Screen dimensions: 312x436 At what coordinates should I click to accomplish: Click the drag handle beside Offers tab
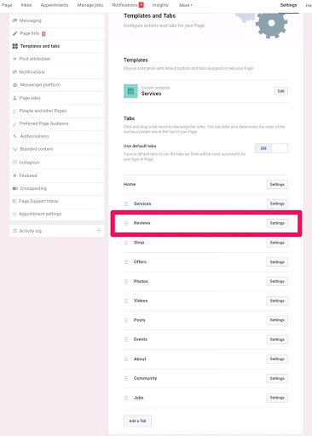point(126,261)
